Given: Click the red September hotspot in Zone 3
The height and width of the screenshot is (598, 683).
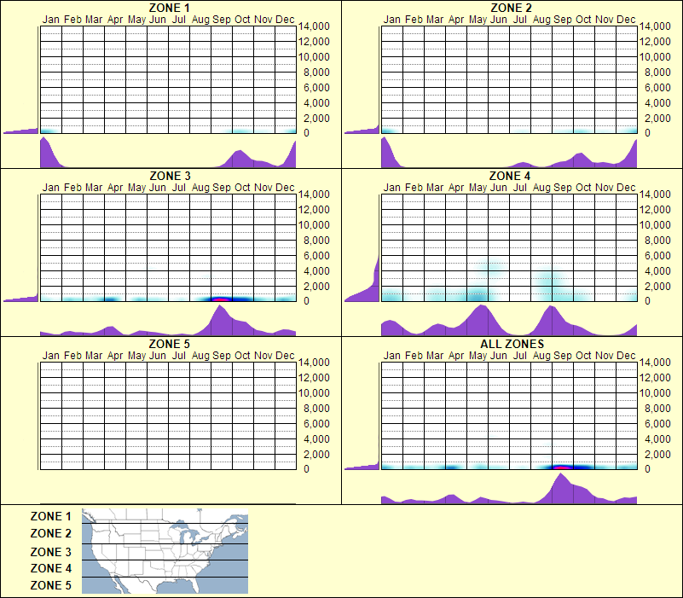Looking at the screenshot, I should tap(222, 299).
